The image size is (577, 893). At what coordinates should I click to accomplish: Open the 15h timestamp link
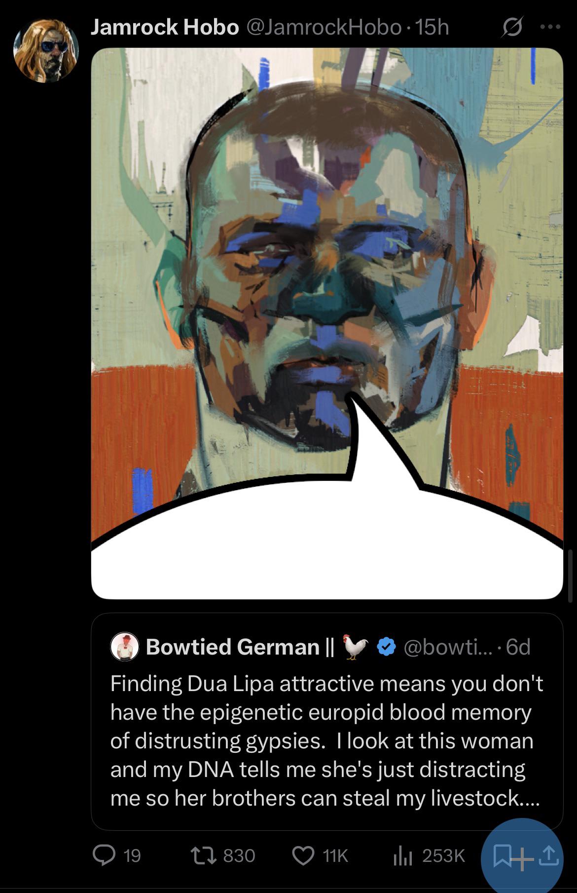(x=433, y=28)
